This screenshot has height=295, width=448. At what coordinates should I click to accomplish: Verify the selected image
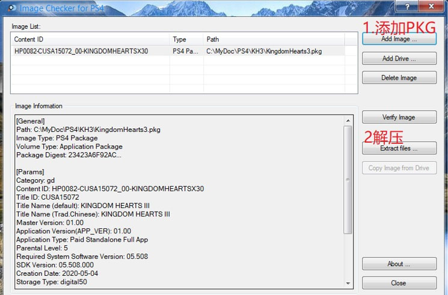pyautogui.click(x=399, y=117)
